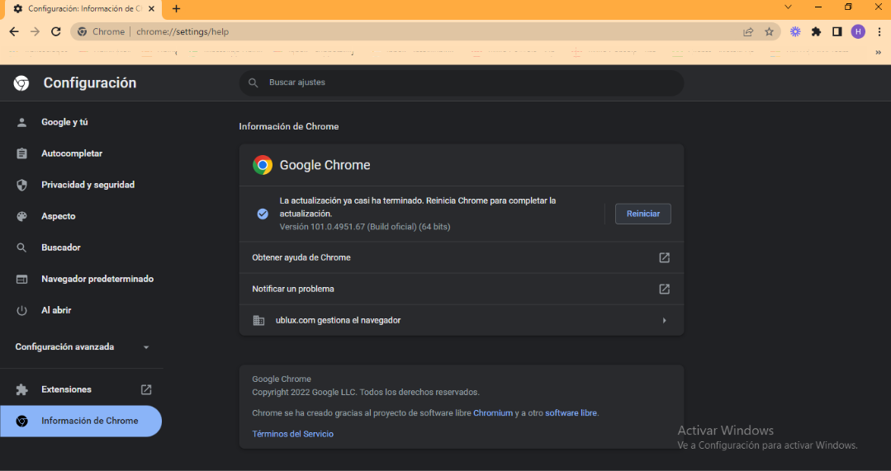891x471 pixels.
Task: Click the arrow on ublux.com managed row
Action: point(664,321)
